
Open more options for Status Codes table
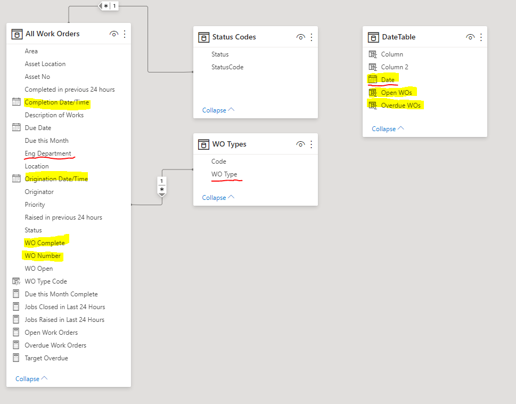click(x=312, y=37)
